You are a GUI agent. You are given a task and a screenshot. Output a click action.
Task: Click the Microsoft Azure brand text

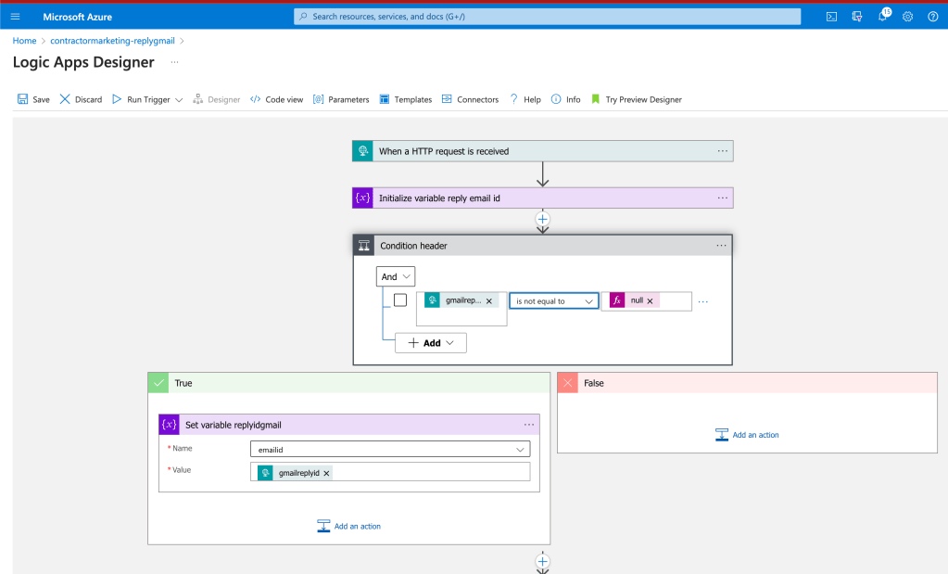pos(78,17)
